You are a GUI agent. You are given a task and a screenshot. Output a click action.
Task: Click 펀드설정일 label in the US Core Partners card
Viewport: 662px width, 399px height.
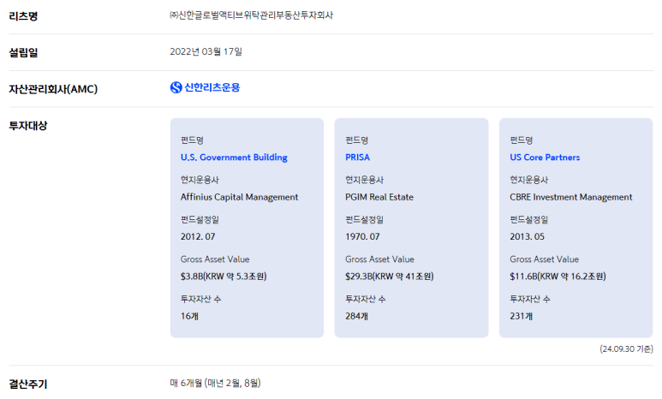[529, 220]
